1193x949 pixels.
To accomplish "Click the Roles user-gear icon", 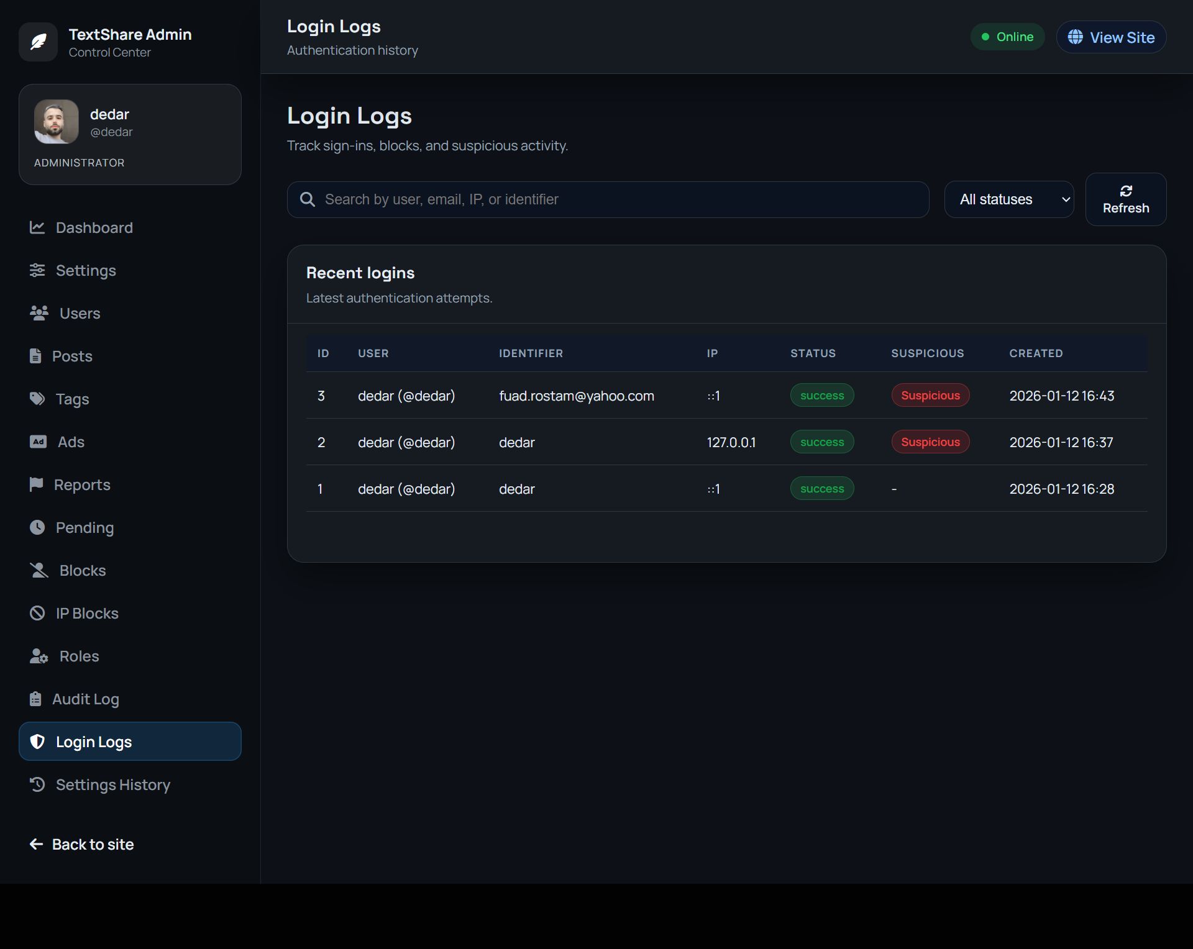I will pos(39,656).
